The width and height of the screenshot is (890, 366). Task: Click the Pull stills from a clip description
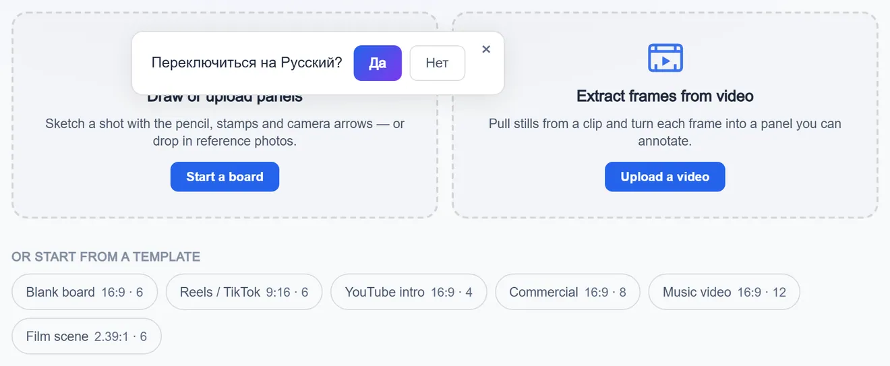tap(665, 133)
